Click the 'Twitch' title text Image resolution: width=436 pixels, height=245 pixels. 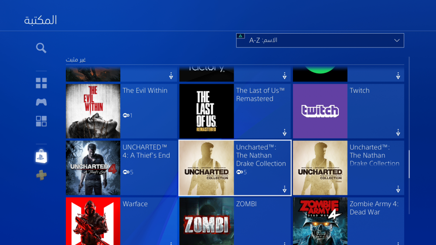point(360,91)
